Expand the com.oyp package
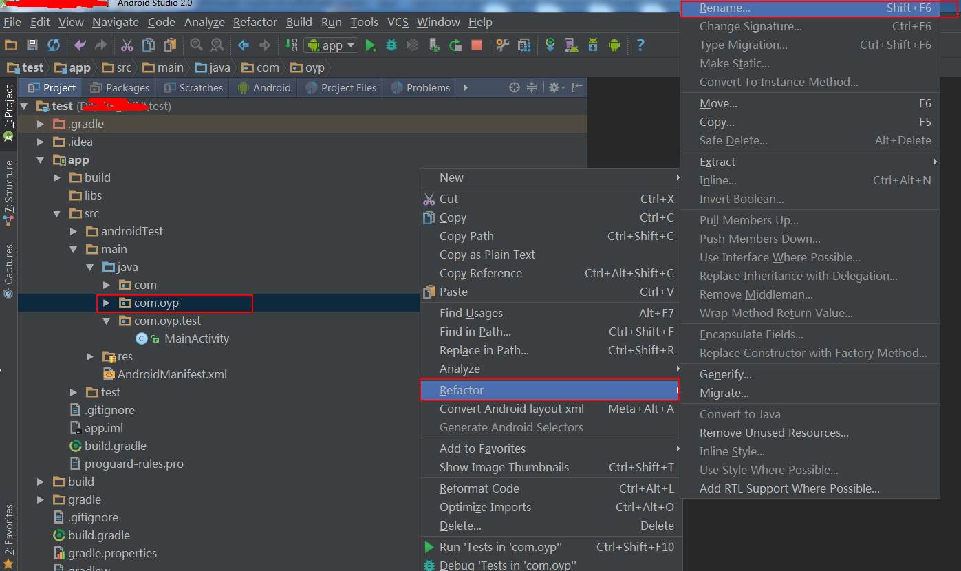Viewport: 961px width, 571px height. [x=106, y=303]
